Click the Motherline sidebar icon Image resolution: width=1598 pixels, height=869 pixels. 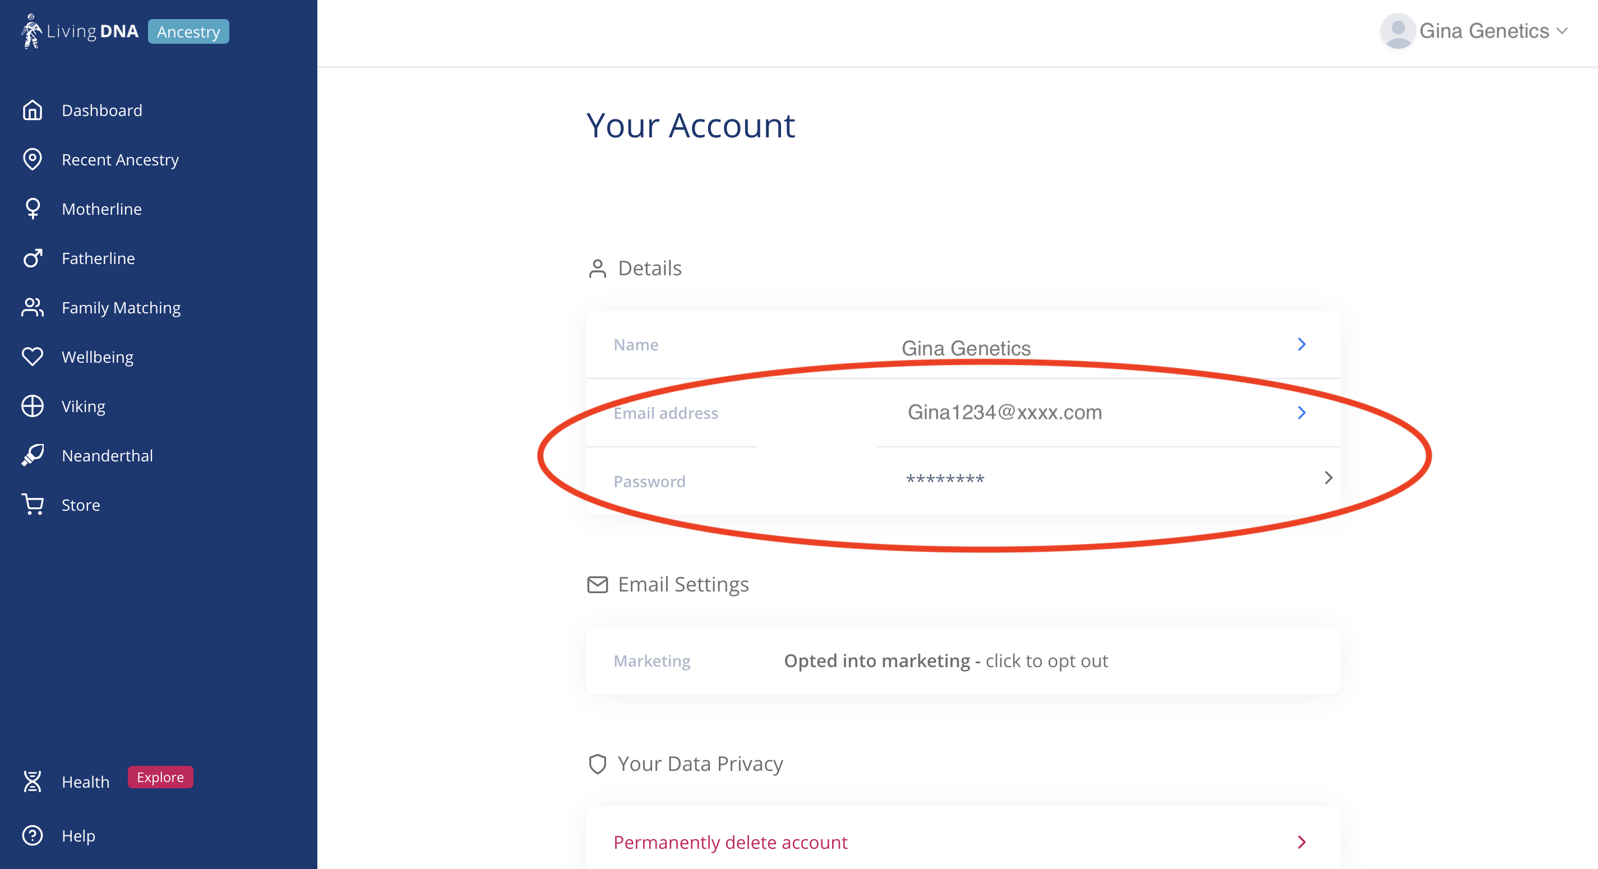32,209
